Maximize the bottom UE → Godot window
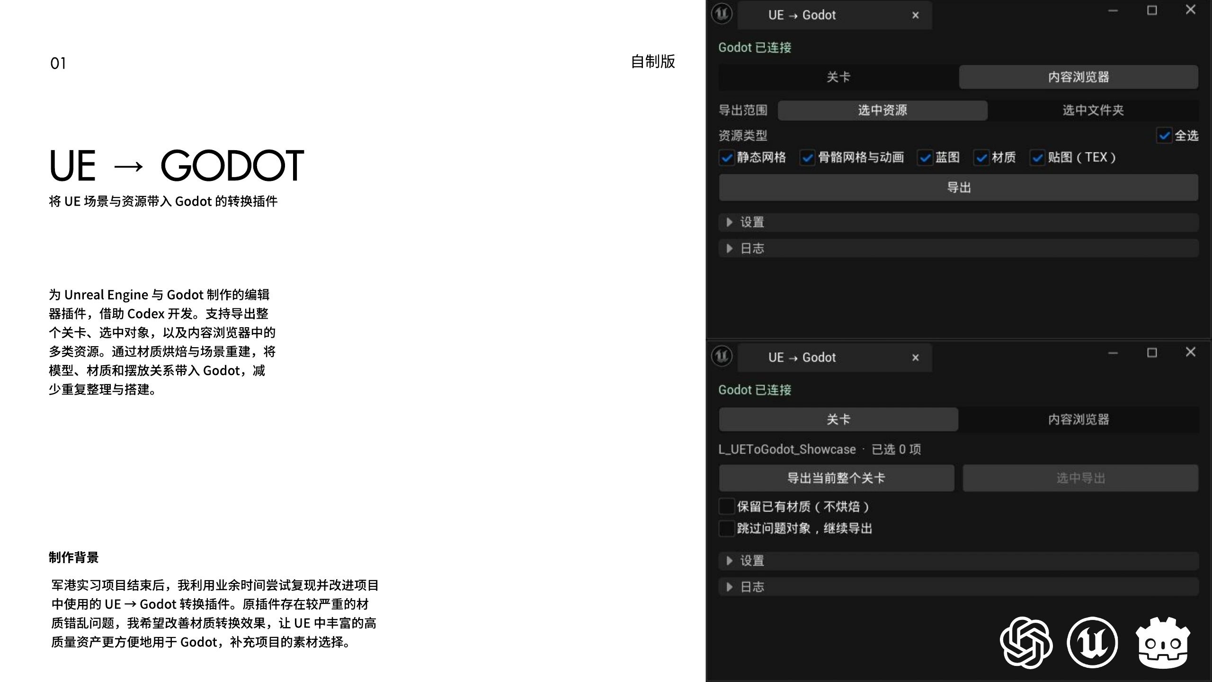This screenshot has width=1212, height=682. (1152, 353)
